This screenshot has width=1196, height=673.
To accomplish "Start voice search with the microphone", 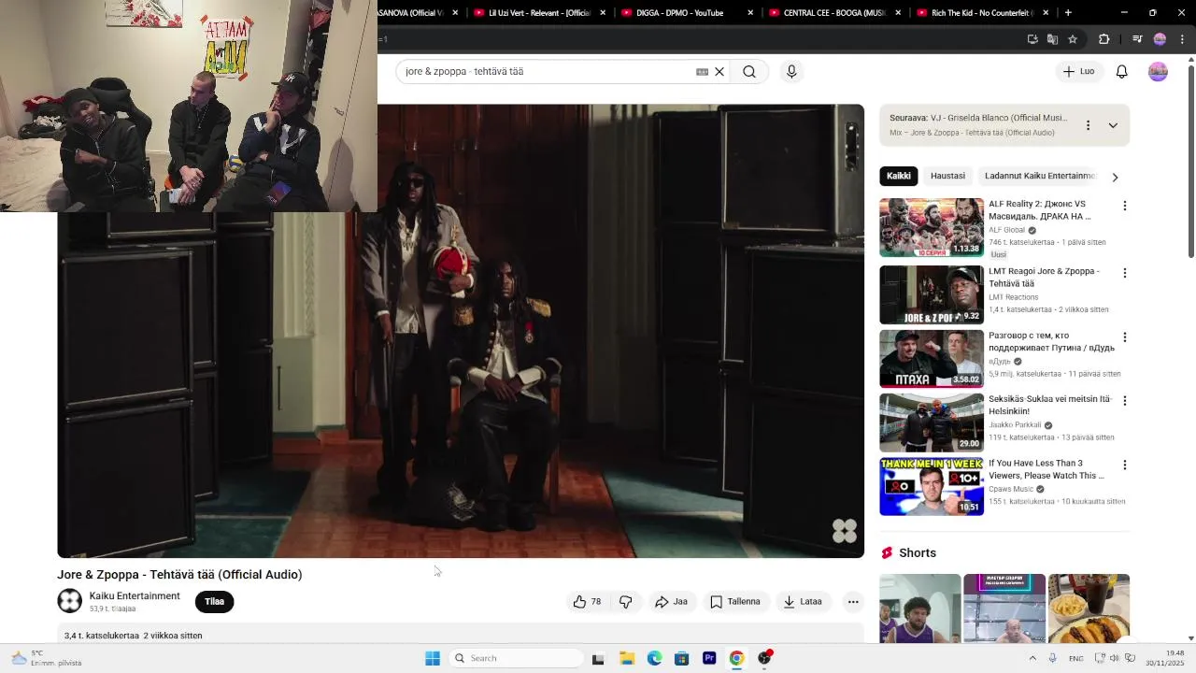I will point(791,72).
